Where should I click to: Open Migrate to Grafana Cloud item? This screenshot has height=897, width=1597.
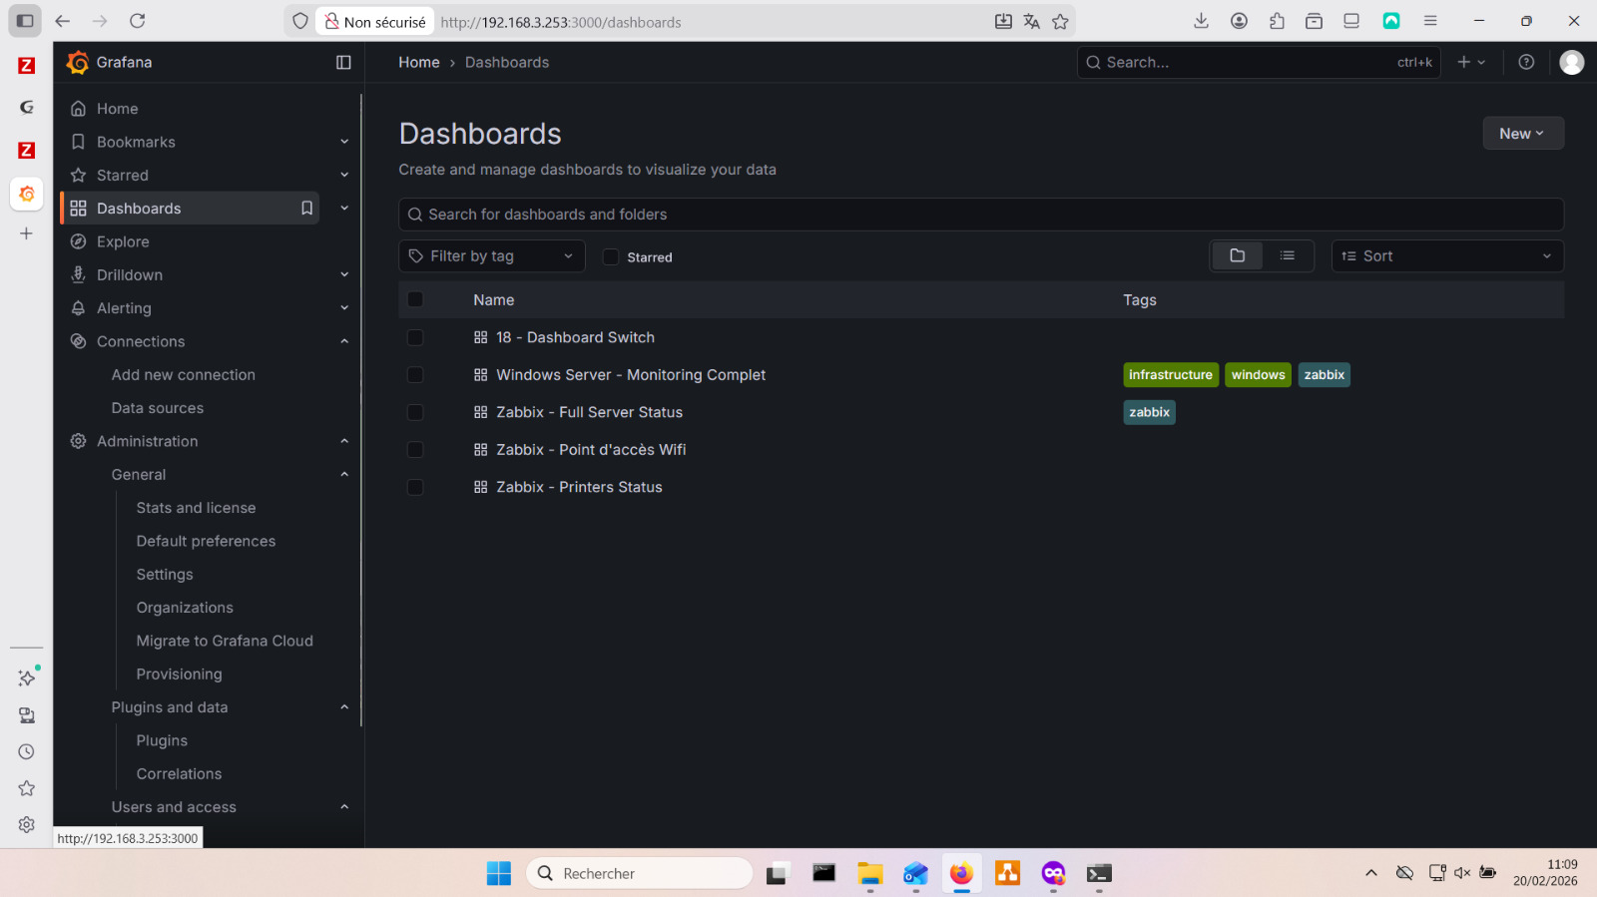click(225, 641)
